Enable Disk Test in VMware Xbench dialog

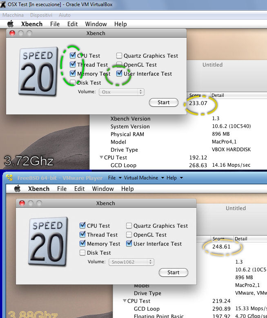click(82, 253)
